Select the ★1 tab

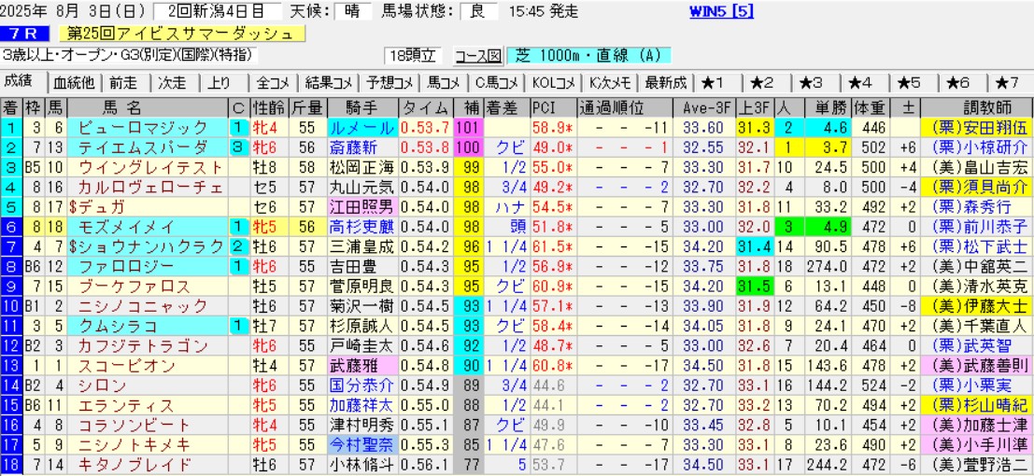point(718,81)
